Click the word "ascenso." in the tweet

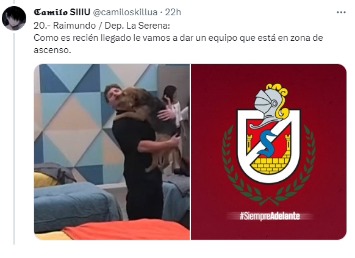52,50
